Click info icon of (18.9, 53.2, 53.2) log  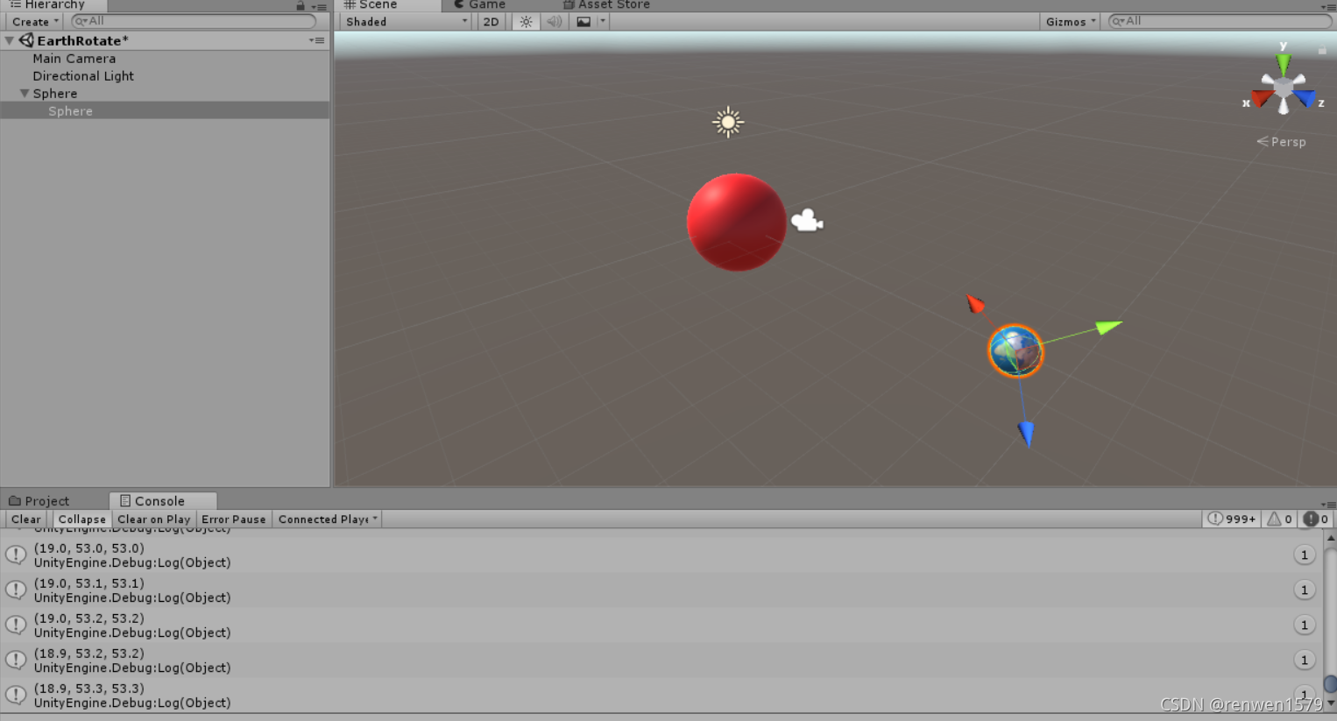16,660
